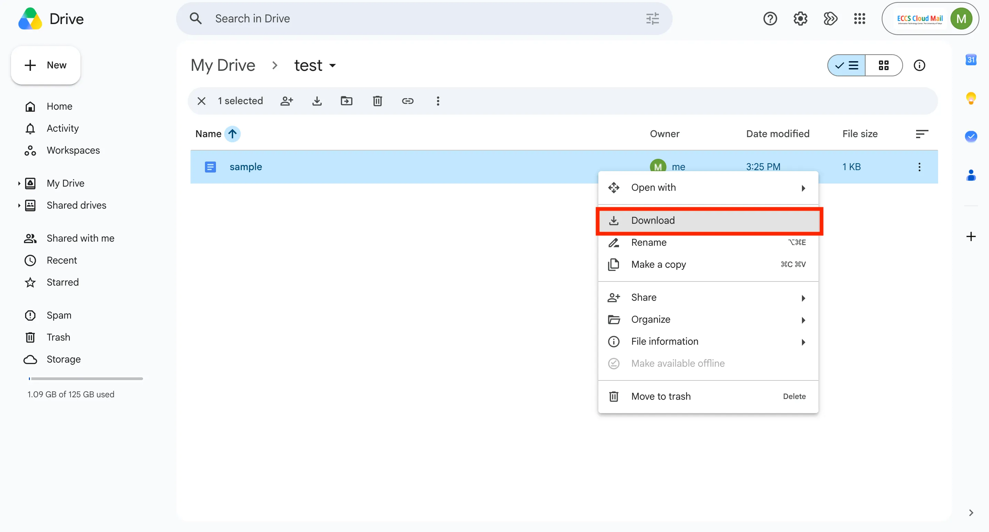Click the storage usage bar

[86, 379]
